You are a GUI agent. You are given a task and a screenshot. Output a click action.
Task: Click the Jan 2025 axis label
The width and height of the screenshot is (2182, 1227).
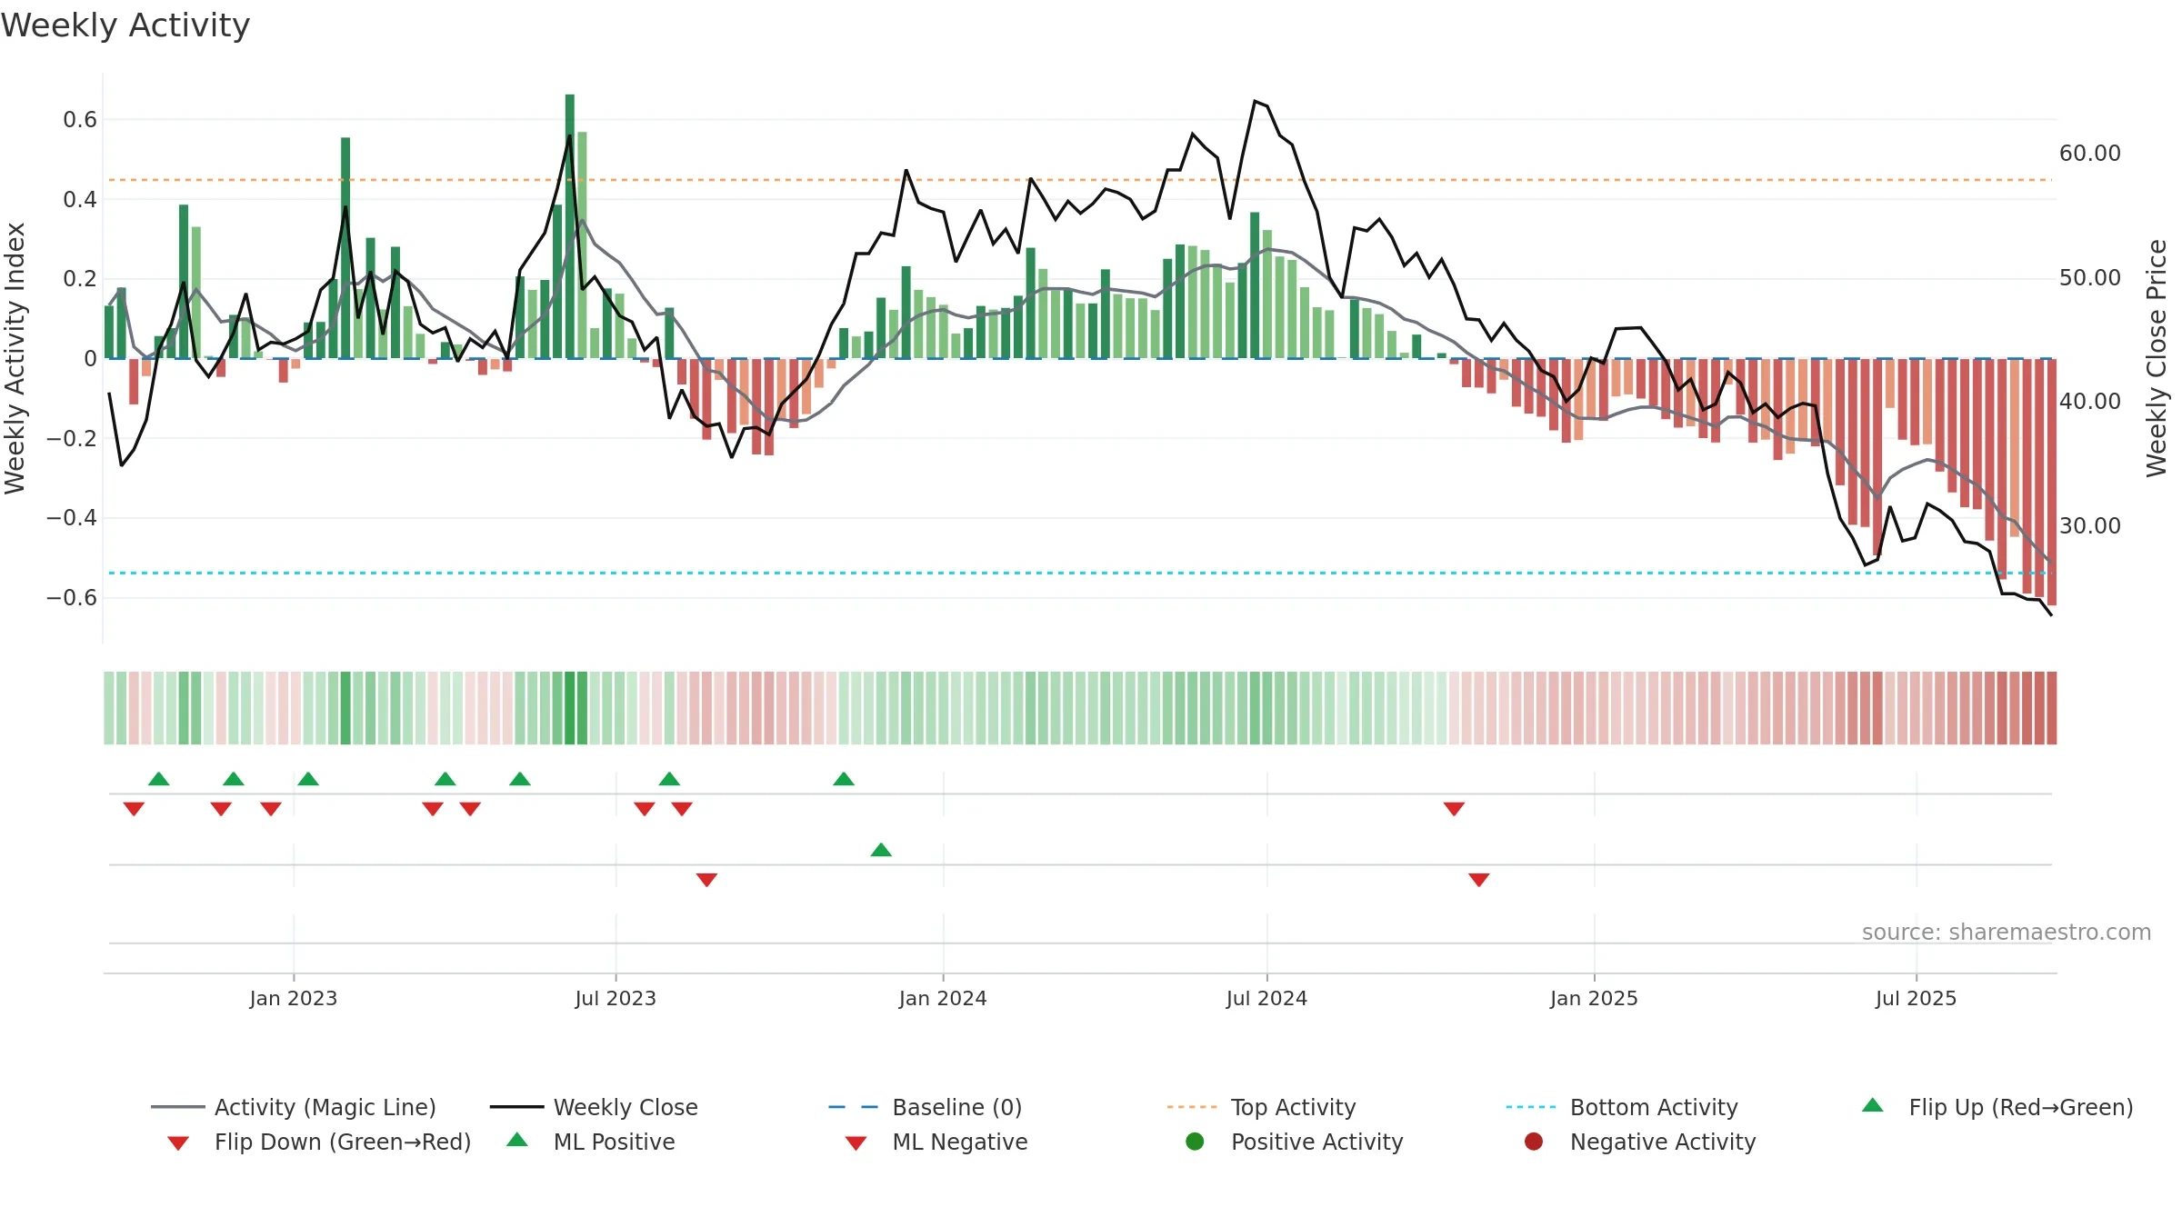point(1594,998)
